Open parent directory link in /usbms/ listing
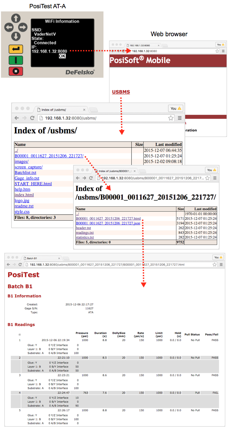 (16, 150)
